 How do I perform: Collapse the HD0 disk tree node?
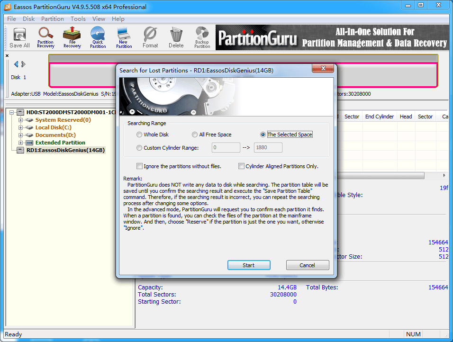(x=11, y=112)
